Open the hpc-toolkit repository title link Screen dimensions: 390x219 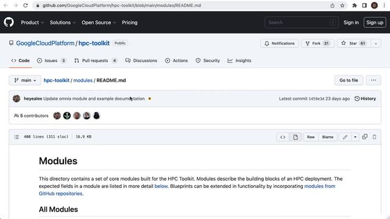[x=94, y=43]
